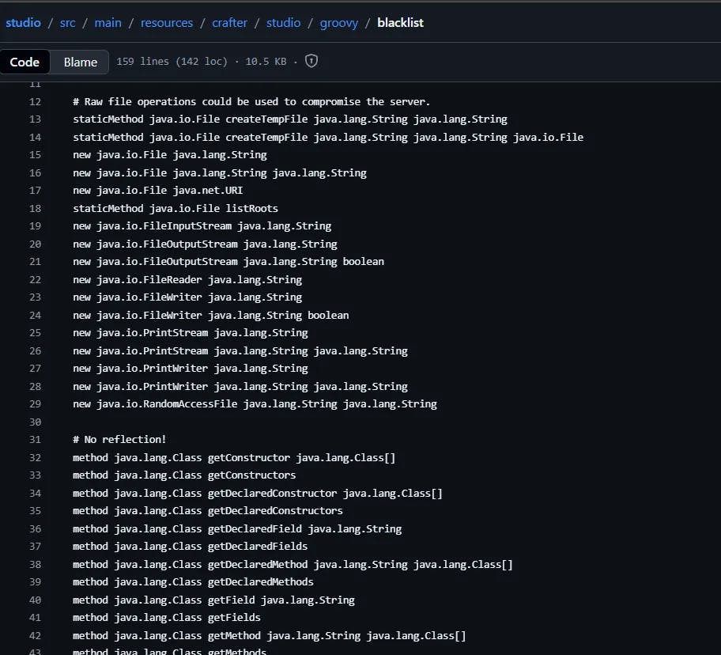721x655 pixels.
Task: Click line number 42 in the gutter
Action: click(35, 636)
